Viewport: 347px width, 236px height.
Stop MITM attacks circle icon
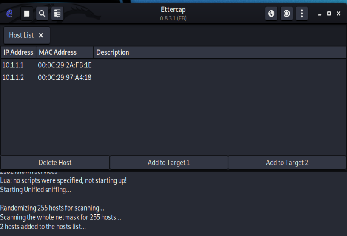[287, 14]
